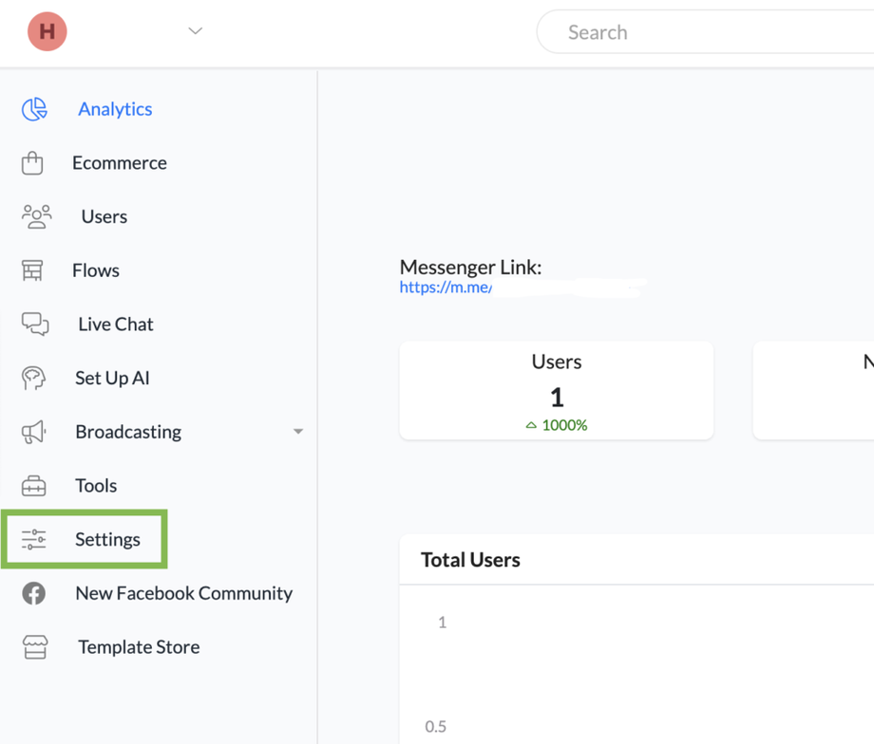Click the Users people icon

coord(36,216)
